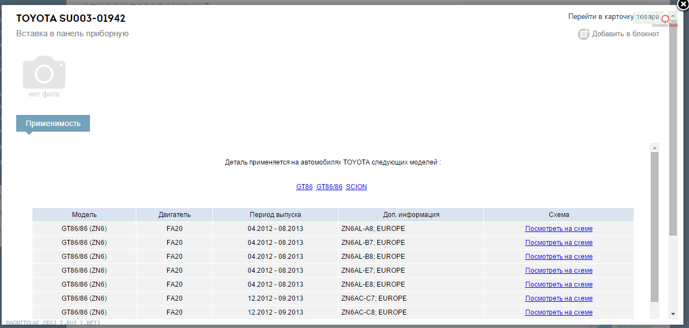Open the GT86 model link
689x328 pixels.
tap(305, 187)
